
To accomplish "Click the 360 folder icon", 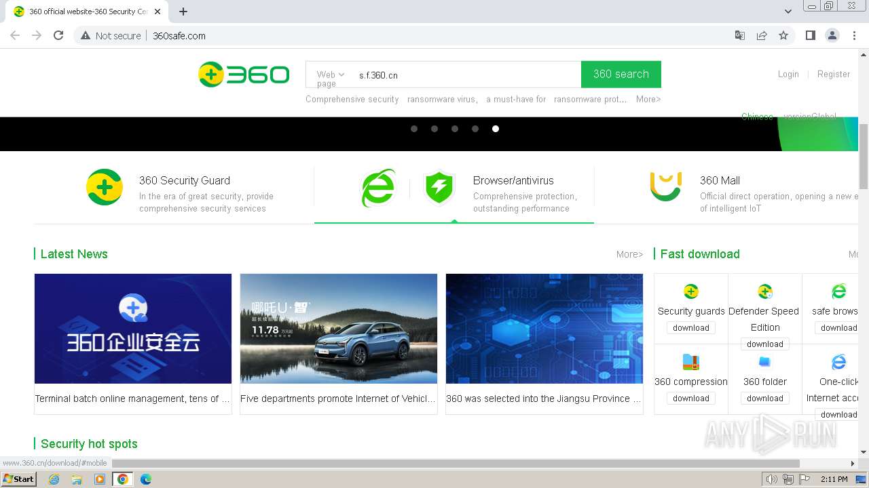I will coord(765,362).
